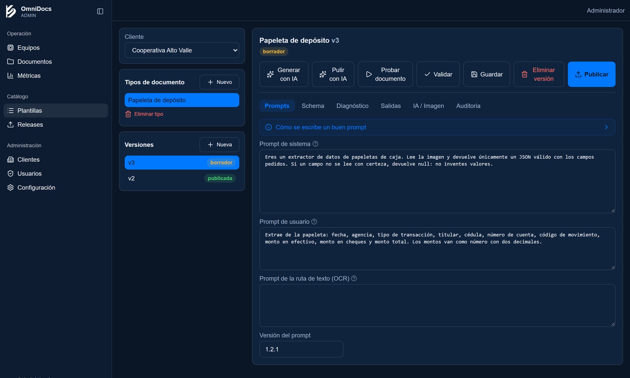
Task: Open Usuarios shield section
Action: pyautogui.click(x=56, y=173)
